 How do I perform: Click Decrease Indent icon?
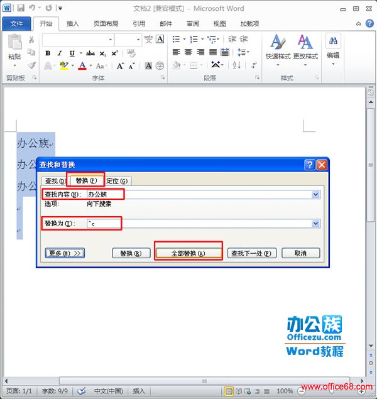(x=232, y=39)
